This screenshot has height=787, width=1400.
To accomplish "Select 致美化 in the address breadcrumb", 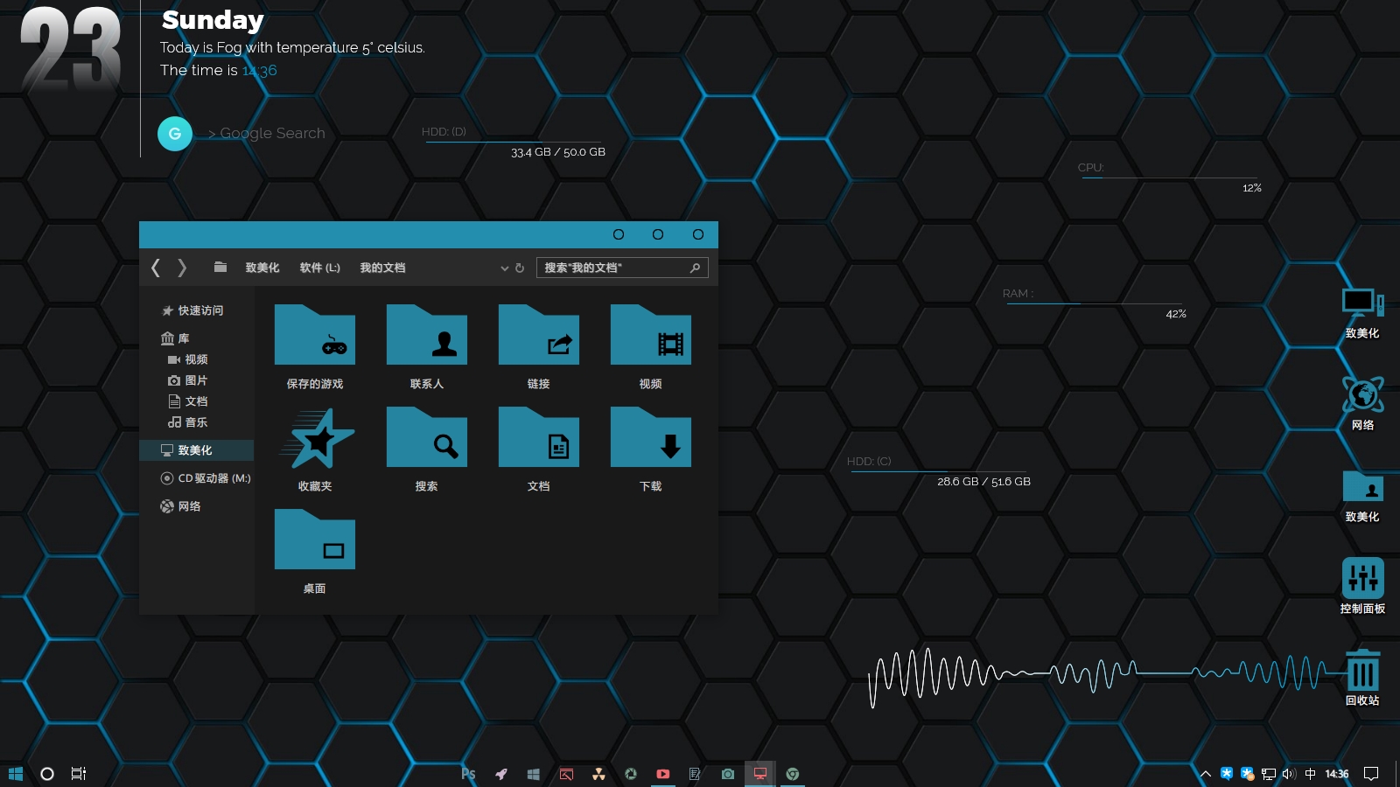I will tap(262, 268).
